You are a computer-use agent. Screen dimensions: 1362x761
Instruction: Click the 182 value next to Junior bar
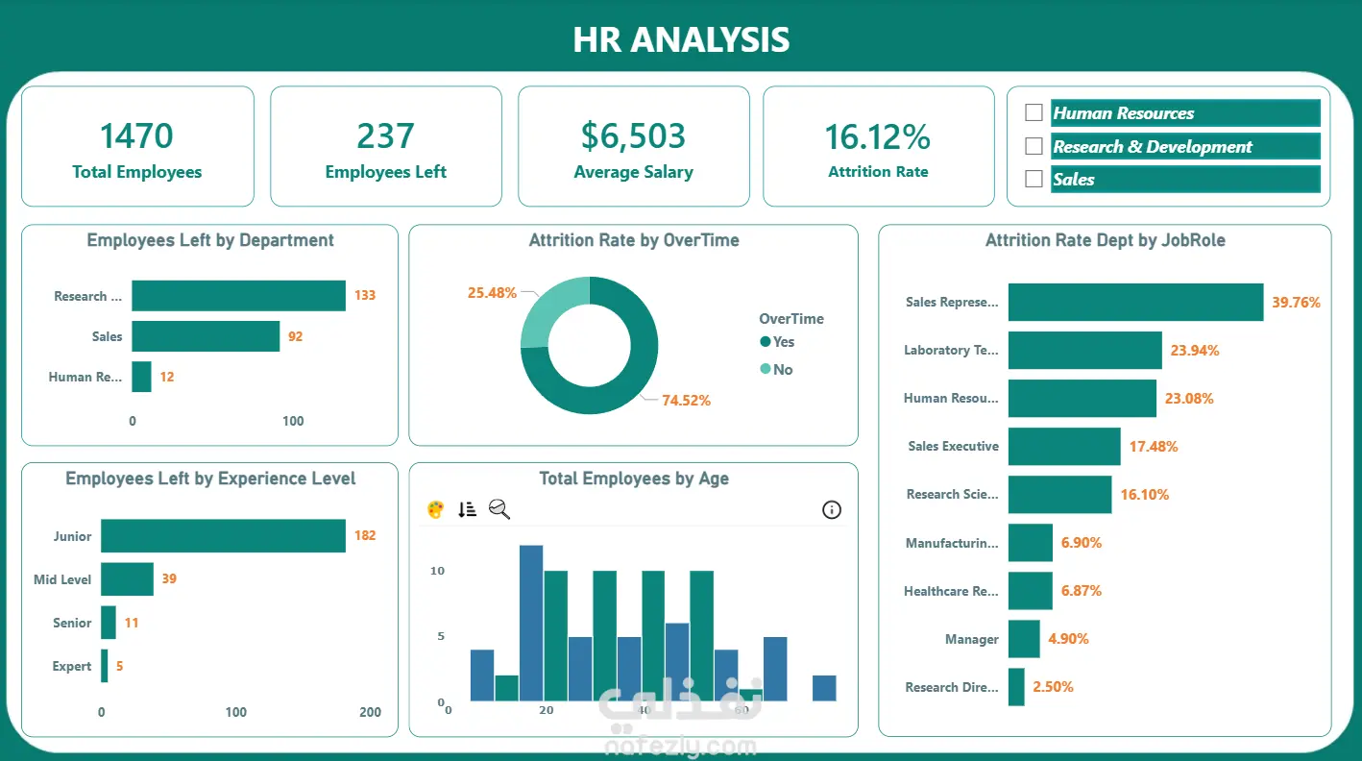pyautogui.click(x=365, y=535)
